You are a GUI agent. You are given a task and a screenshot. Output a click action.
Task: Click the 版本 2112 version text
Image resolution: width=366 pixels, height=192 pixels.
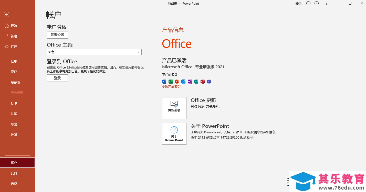pos(222,137)
